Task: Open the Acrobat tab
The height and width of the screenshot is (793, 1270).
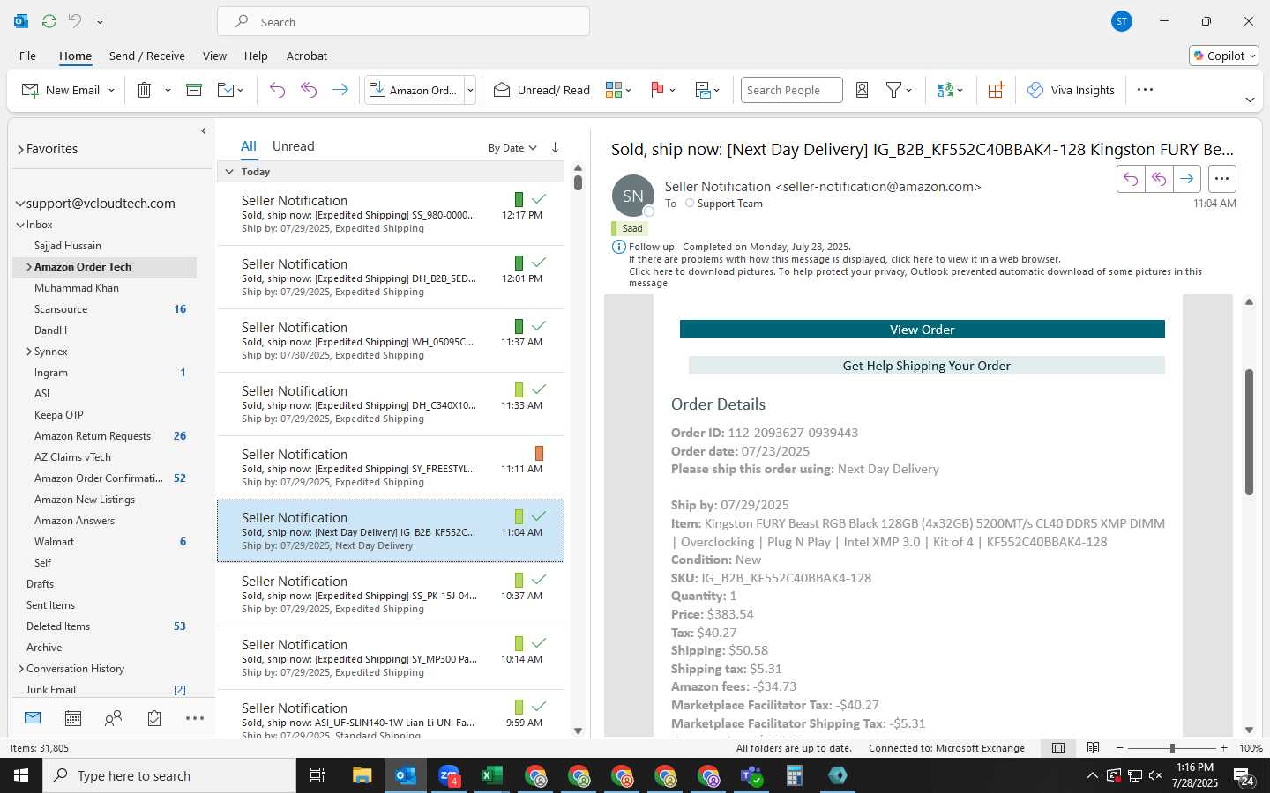Action: (x=307, y=56)
